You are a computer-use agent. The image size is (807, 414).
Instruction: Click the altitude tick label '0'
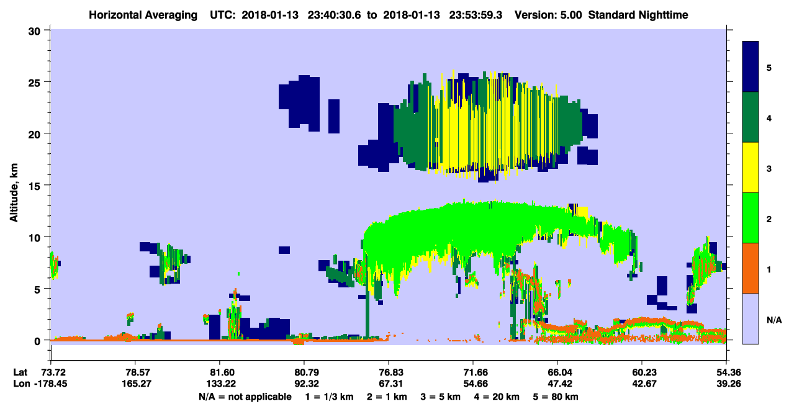pyautogui.click(x=38, y=340)
